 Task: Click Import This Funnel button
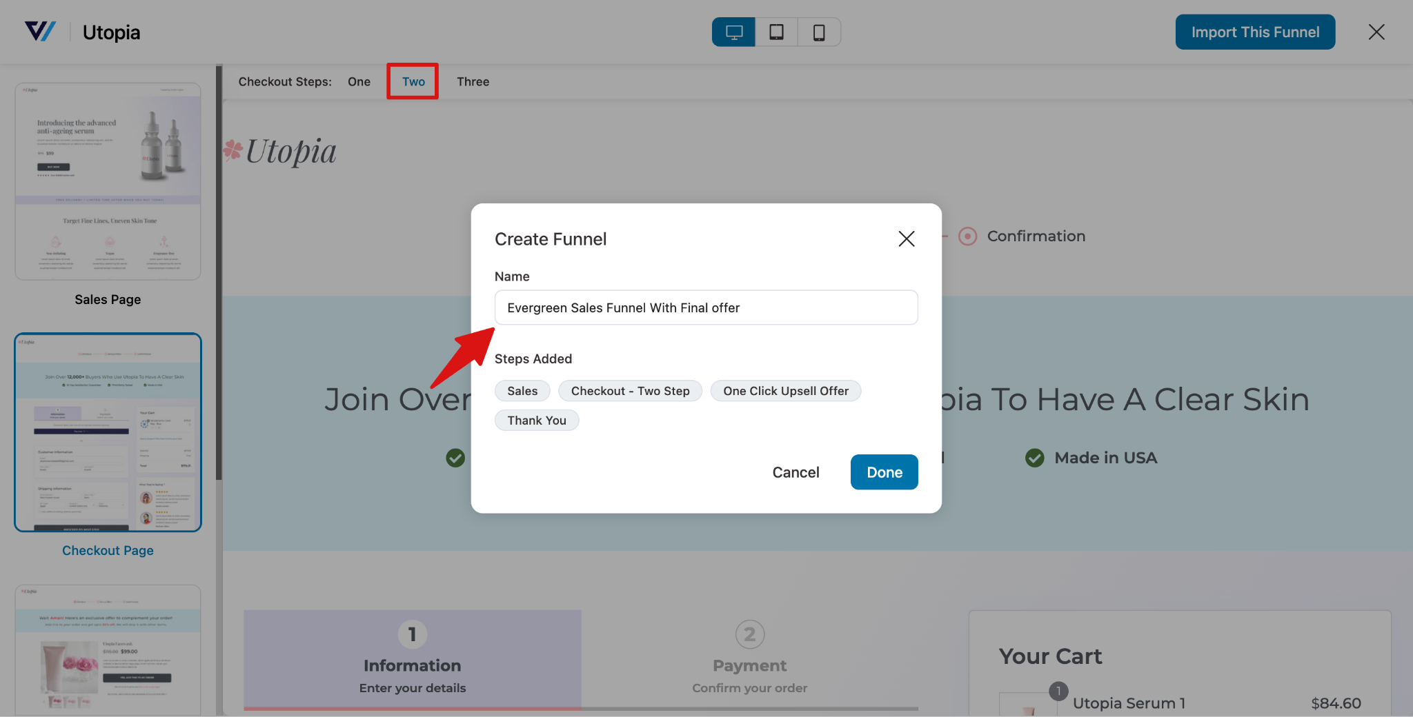point(1254,32)
